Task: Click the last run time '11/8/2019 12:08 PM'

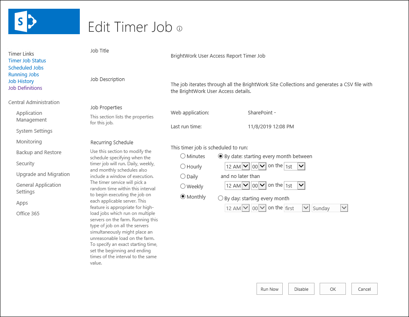Action: tap(271, 127)
